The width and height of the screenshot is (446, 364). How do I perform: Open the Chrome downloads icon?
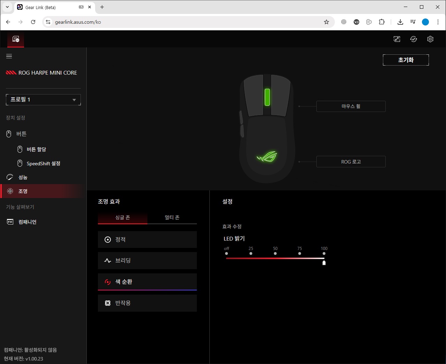(400, 22)
